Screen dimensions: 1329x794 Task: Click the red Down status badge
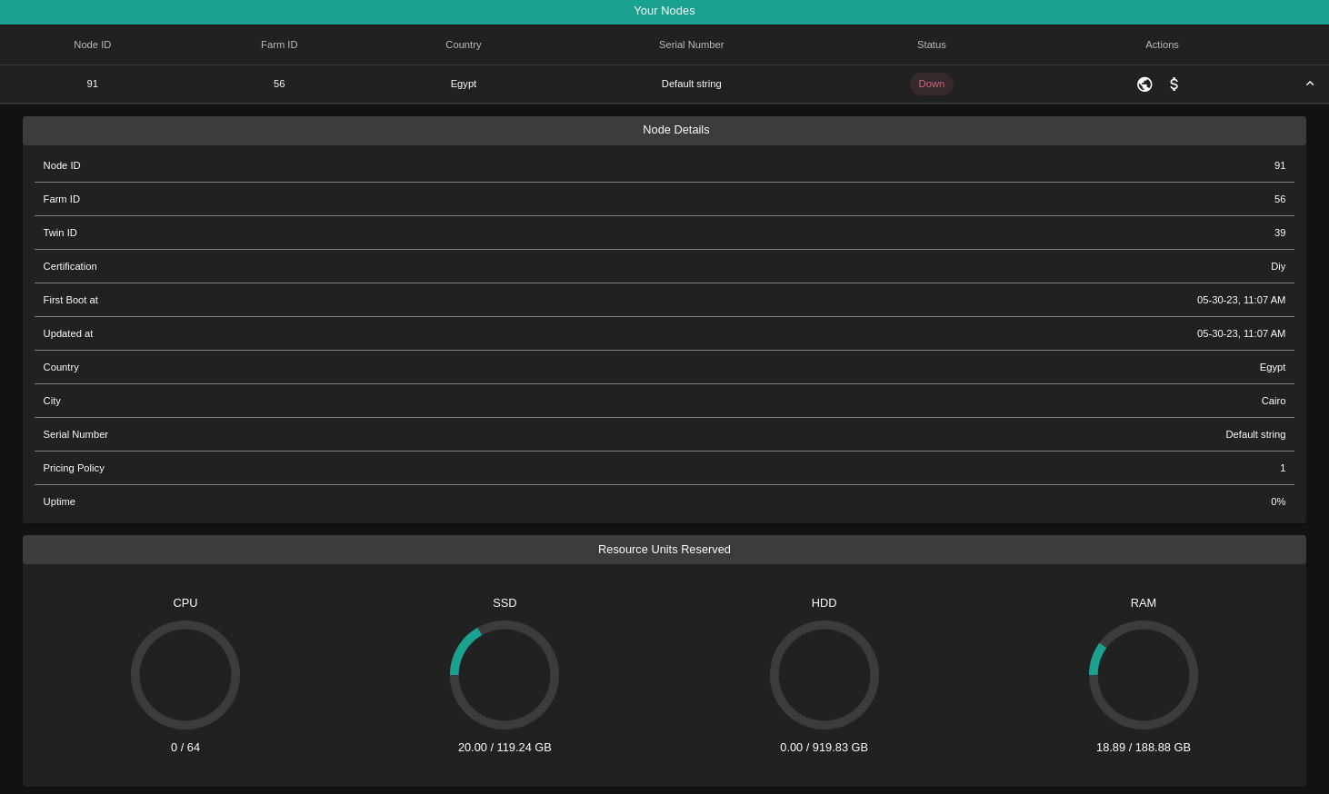point(931,84)
